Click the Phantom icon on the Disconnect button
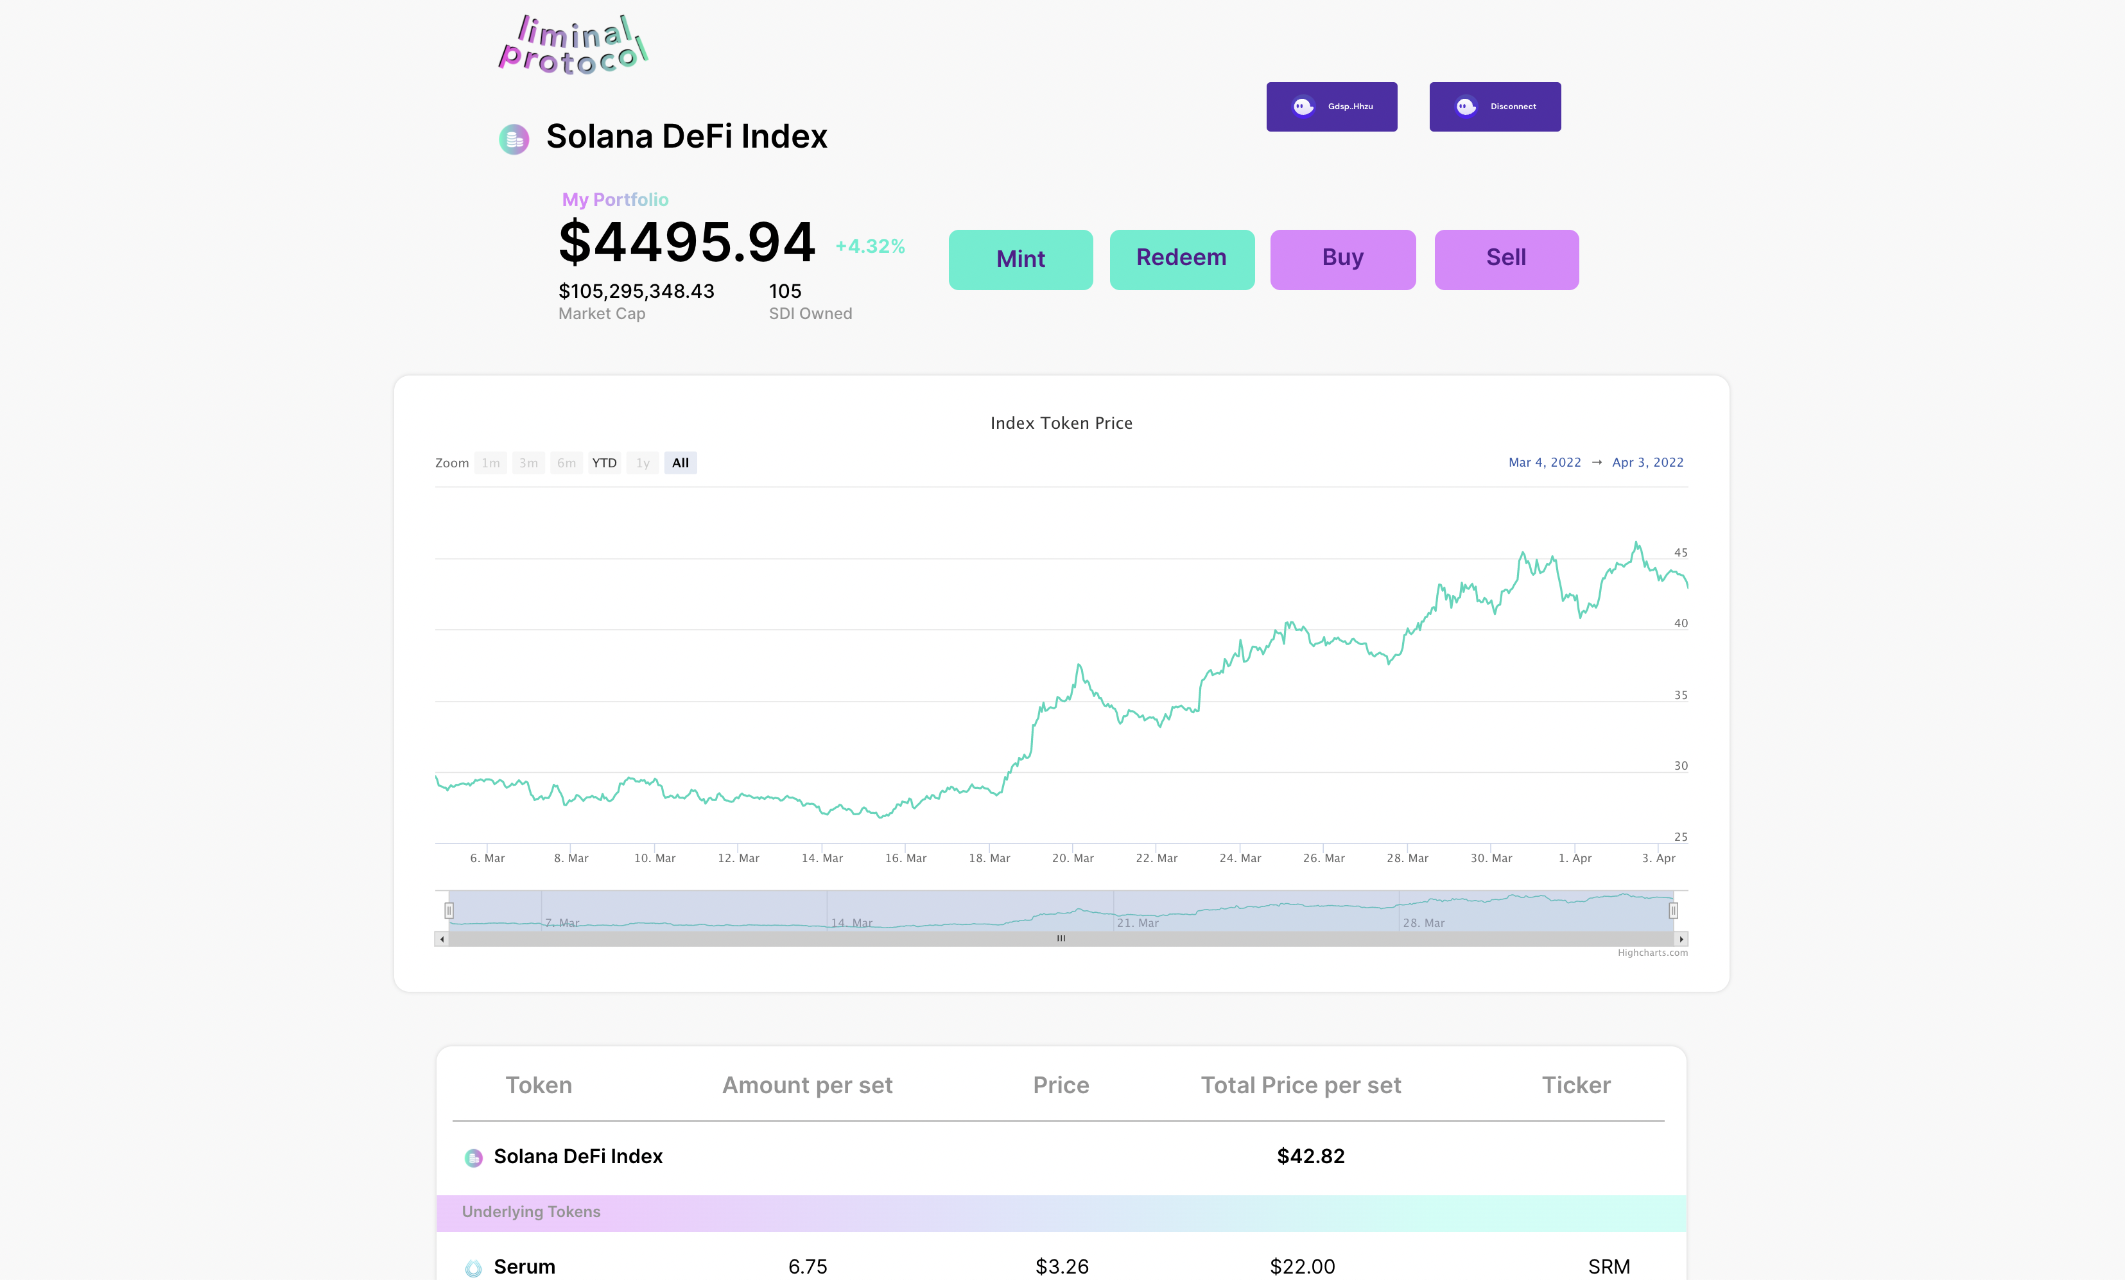Image resolution: width=2125 pixels, height=1280 pixels. pyautogui.click(x=1466, y=106)
